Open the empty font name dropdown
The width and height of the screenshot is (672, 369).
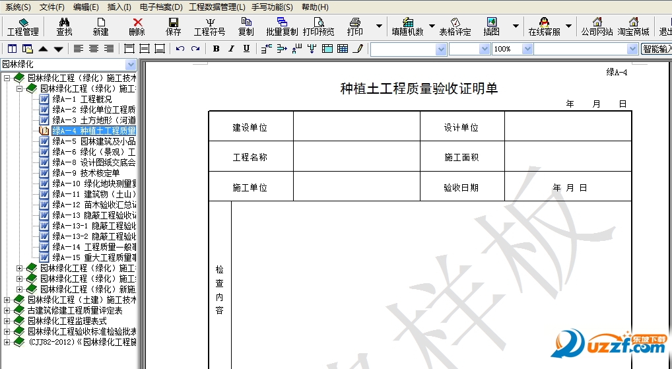click(441, 50)
